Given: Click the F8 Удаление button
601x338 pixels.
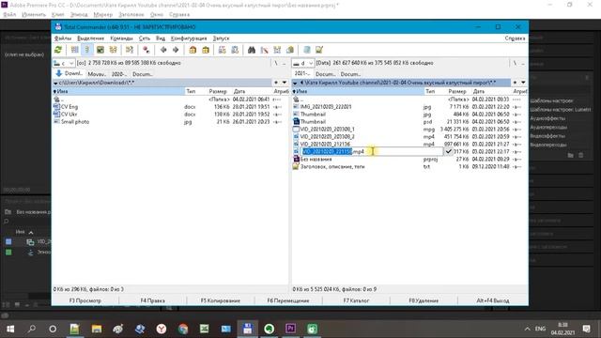Looking at the screenshot, I should (424, 300).
